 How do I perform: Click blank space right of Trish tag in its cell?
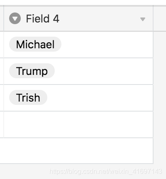tap(100, 97)
